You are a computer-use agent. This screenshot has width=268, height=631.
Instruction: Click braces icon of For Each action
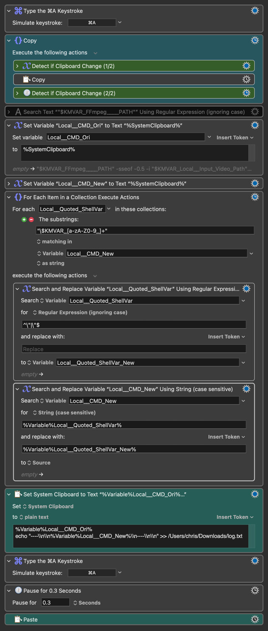tap(18, 197)
